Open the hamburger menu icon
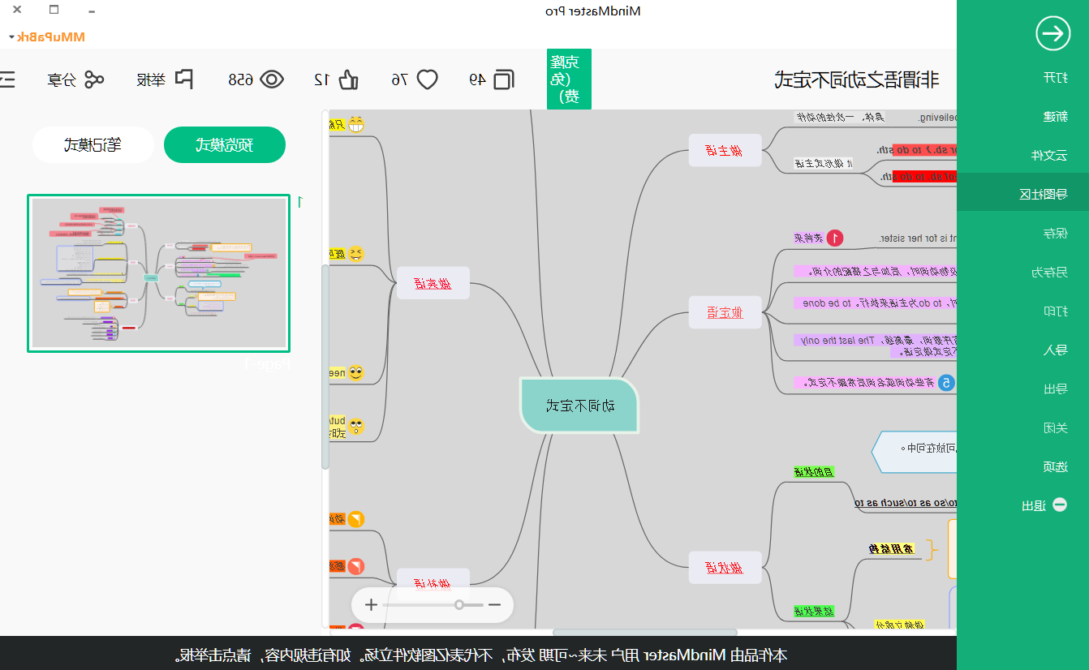 coord(6,79)
